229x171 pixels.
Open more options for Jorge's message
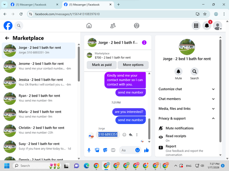[x=137, y=135]
